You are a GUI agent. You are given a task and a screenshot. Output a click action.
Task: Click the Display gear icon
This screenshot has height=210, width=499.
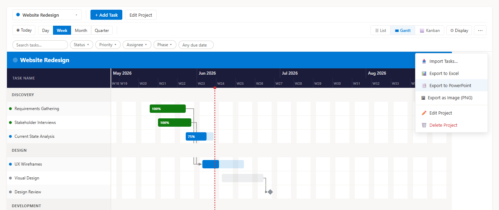(x=452, y=31)
